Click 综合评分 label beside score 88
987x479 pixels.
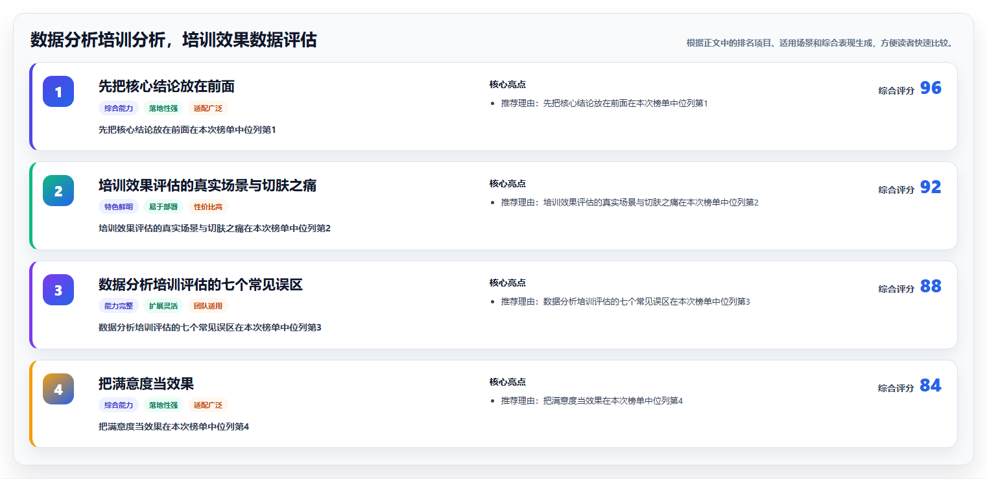[896, 289]
